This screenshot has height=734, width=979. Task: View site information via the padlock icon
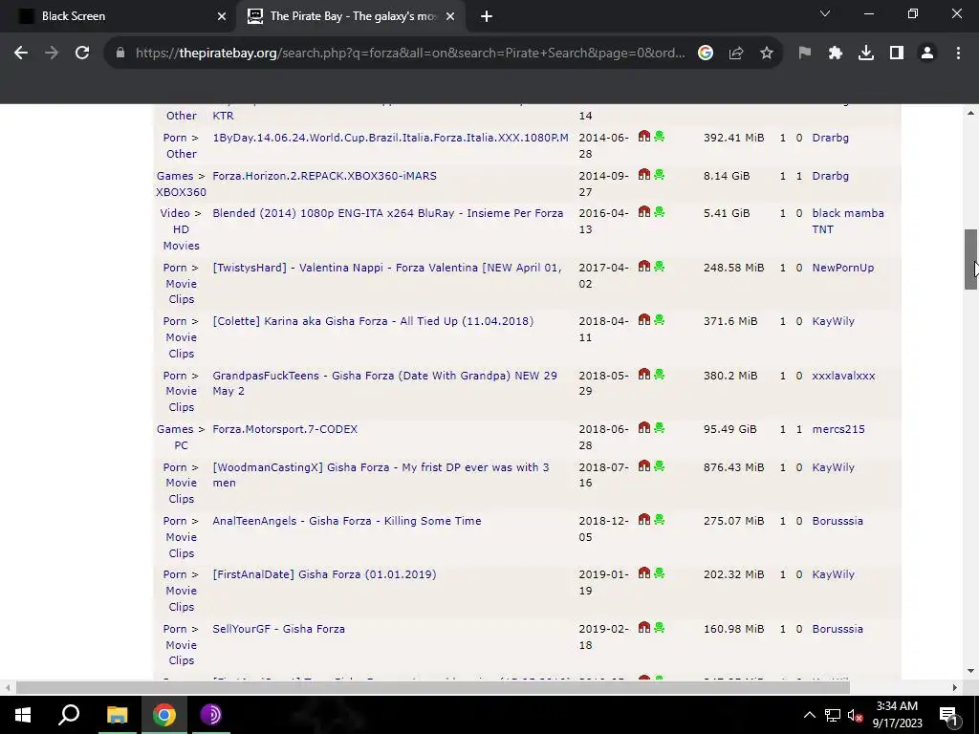click(120, 54)
